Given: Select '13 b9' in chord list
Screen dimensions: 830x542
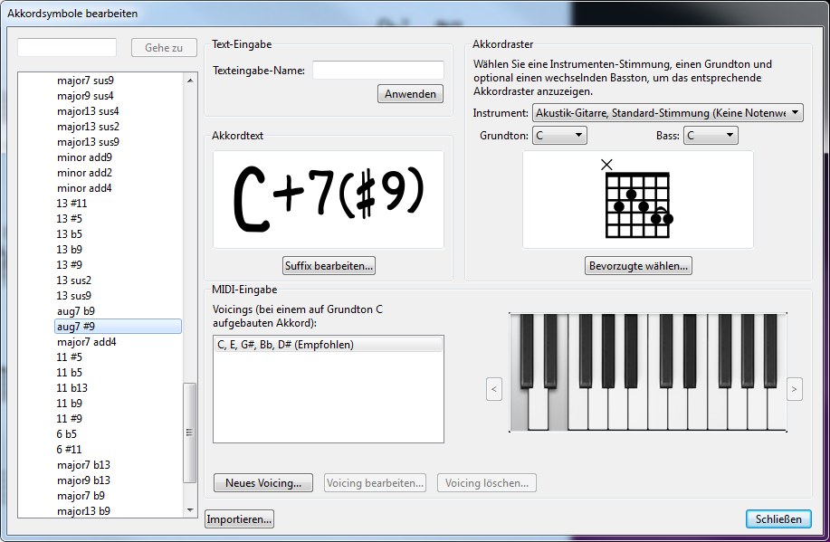Looking at the screenshot, I should [70, 250].
